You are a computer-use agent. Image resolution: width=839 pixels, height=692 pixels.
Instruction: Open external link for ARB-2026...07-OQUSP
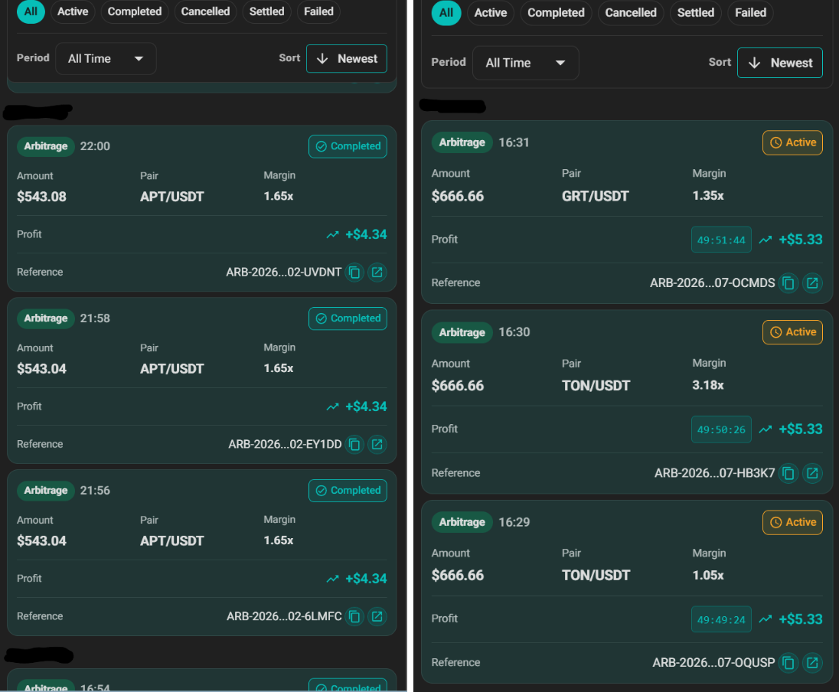click(x=812, y=663)
